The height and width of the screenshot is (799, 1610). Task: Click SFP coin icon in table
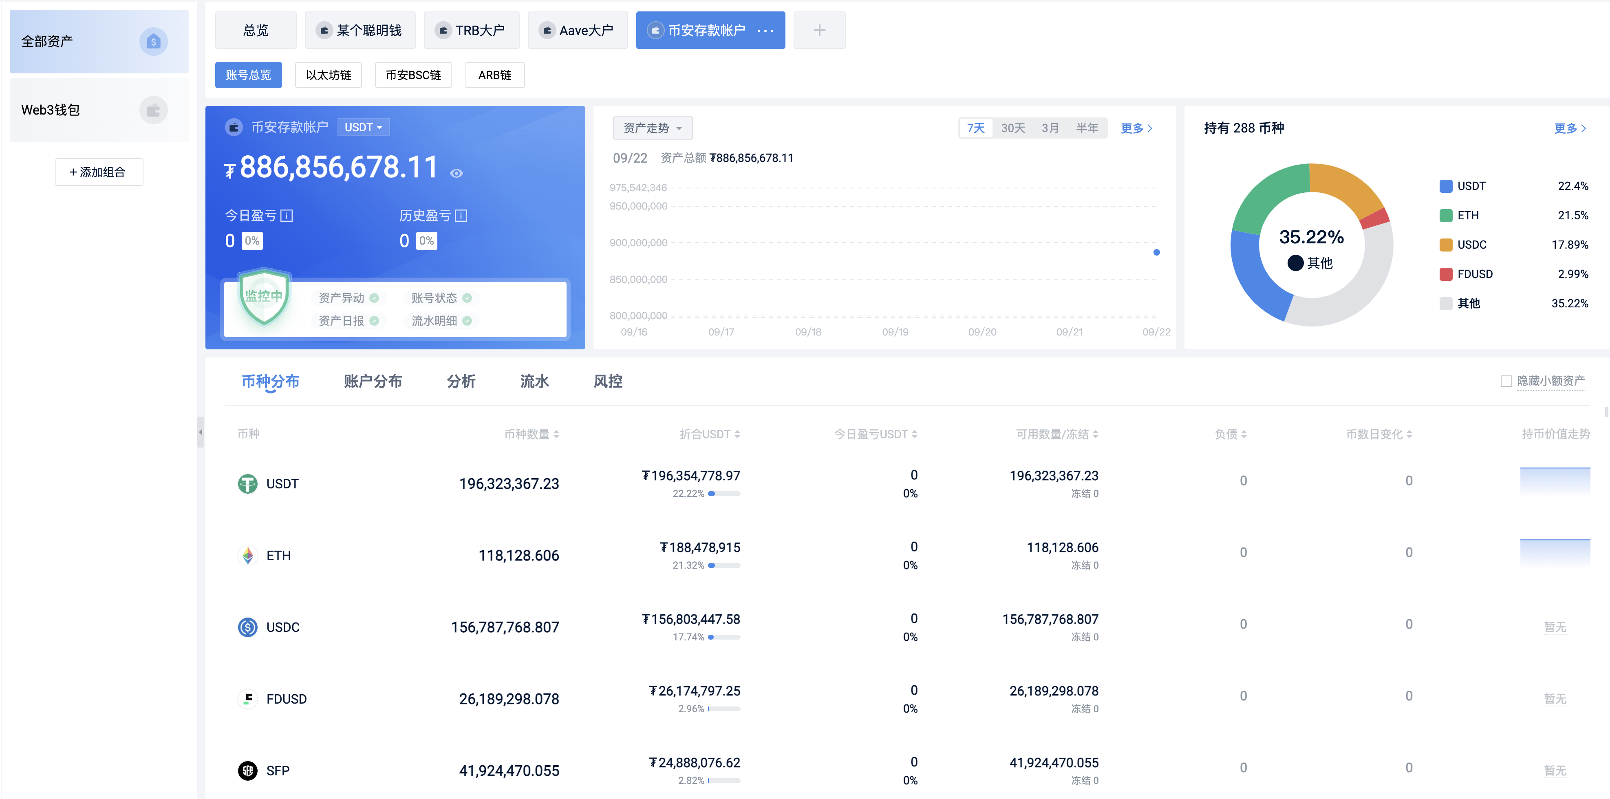coord(247,770)
